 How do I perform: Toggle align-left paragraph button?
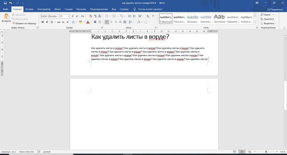coord(107,22)
